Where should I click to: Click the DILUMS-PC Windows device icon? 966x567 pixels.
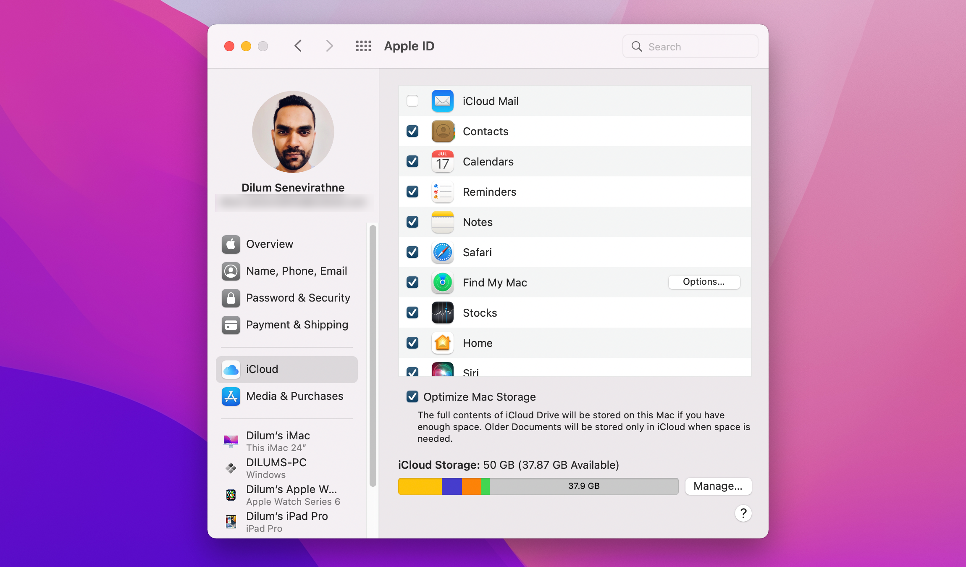[231, 468]
